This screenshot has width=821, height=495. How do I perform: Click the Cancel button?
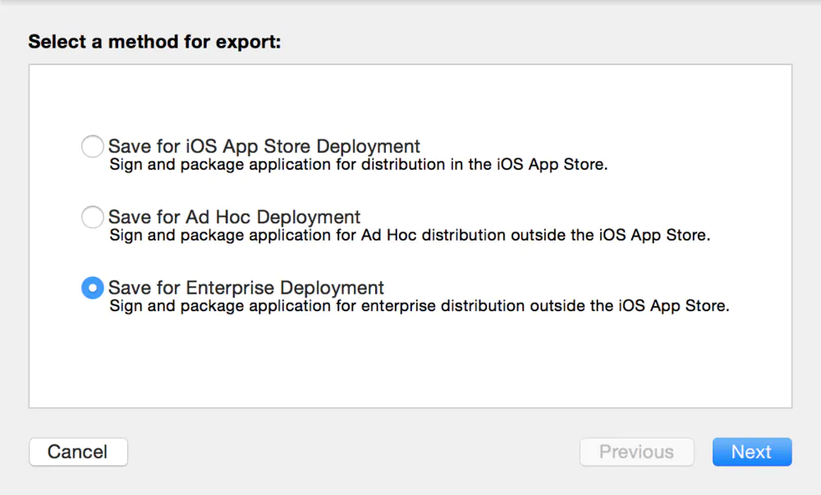(78, 451)
